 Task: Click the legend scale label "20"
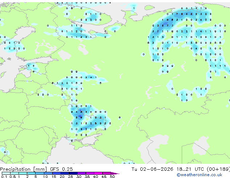[62, 177]
